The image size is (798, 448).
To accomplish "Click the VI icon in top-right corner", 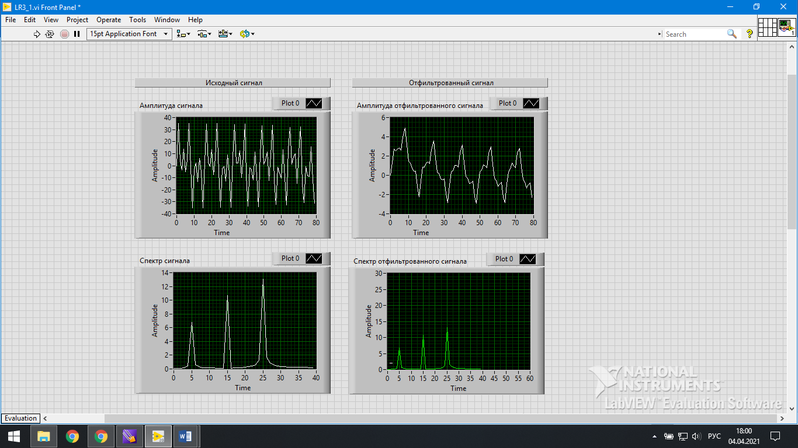I will [x=786, y=27].
